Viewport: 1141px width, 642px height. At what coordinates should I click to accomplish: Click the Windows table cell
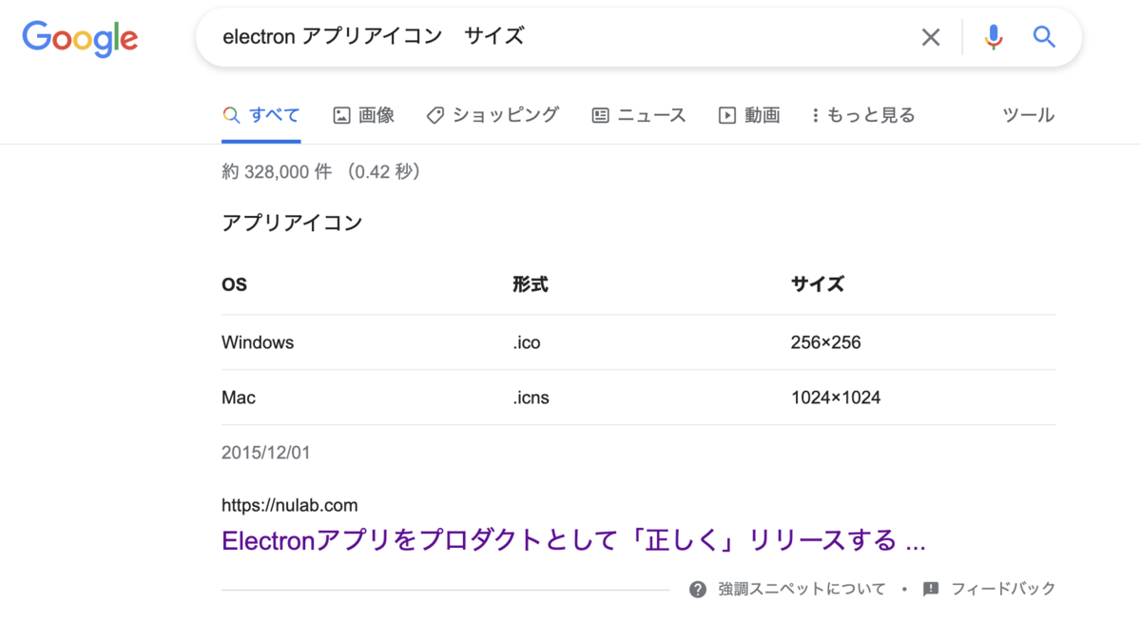click(x=258, y=342)
